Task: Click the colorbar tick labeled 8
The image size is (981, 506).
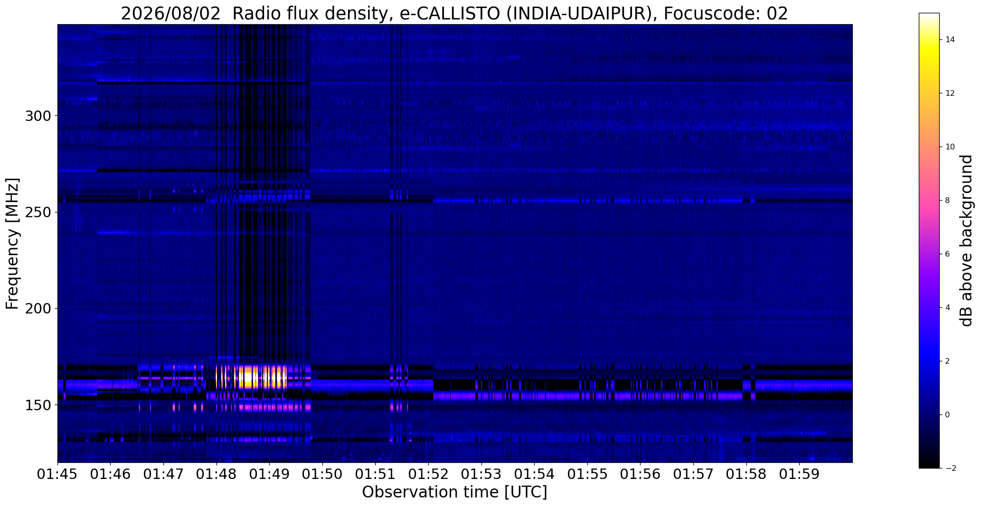Action: (x=947, y=200)
